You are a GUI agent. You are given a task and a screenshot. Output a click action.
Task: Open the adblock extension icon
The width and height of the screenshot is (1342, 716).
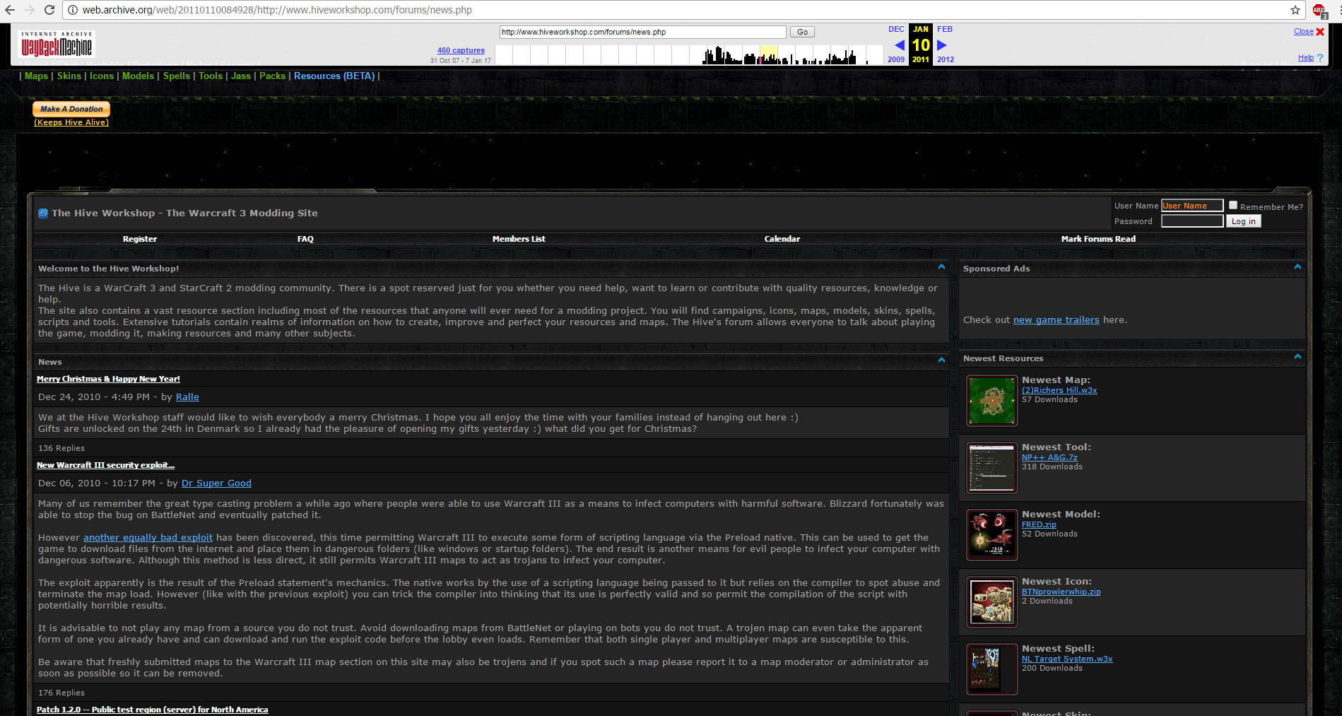point(1319,11)
